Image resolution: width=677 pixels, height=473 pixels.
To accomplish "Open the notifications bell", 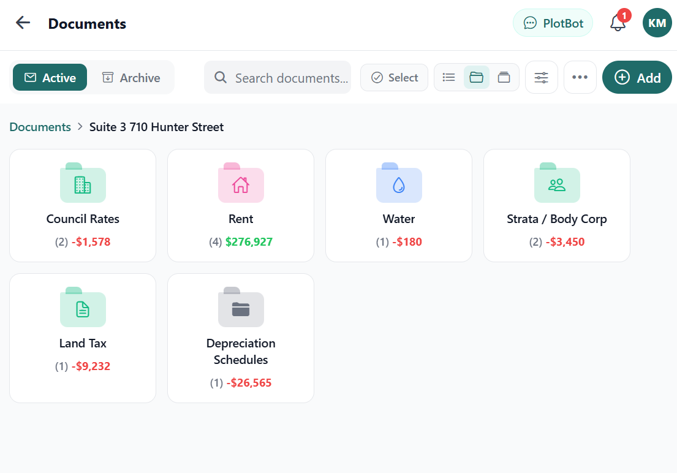I will [x=618, y=23].
